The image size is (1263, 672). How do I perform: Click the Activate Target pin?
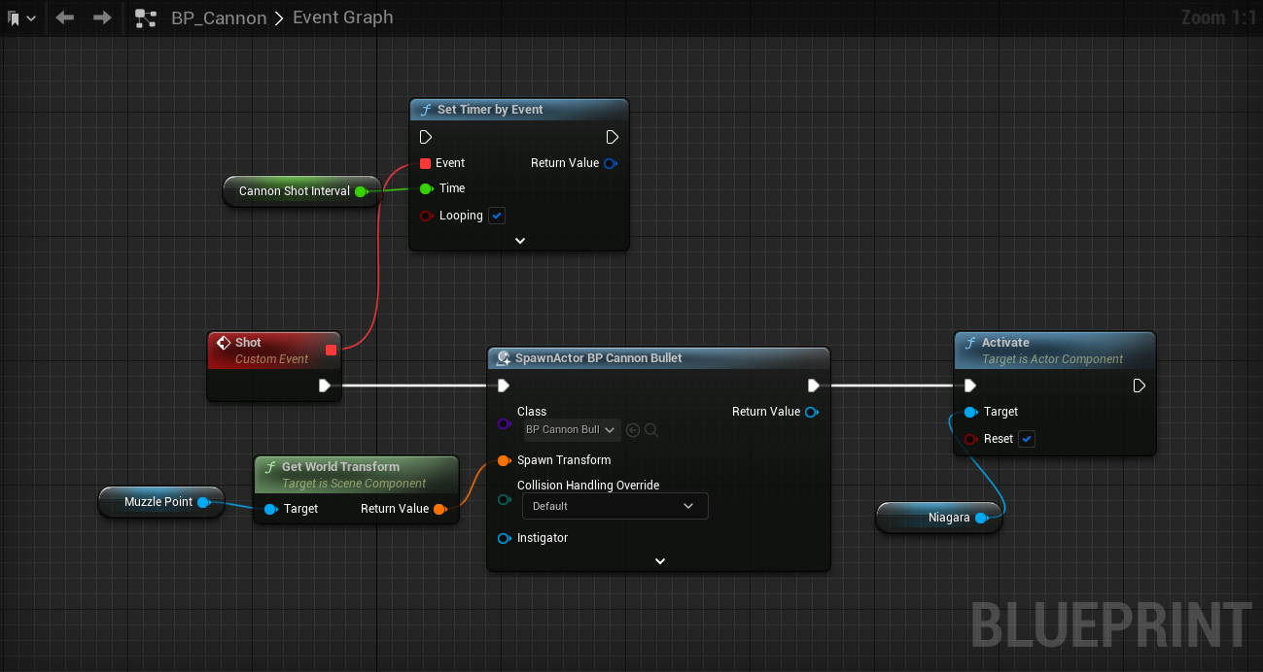click(x=970, y=412)
